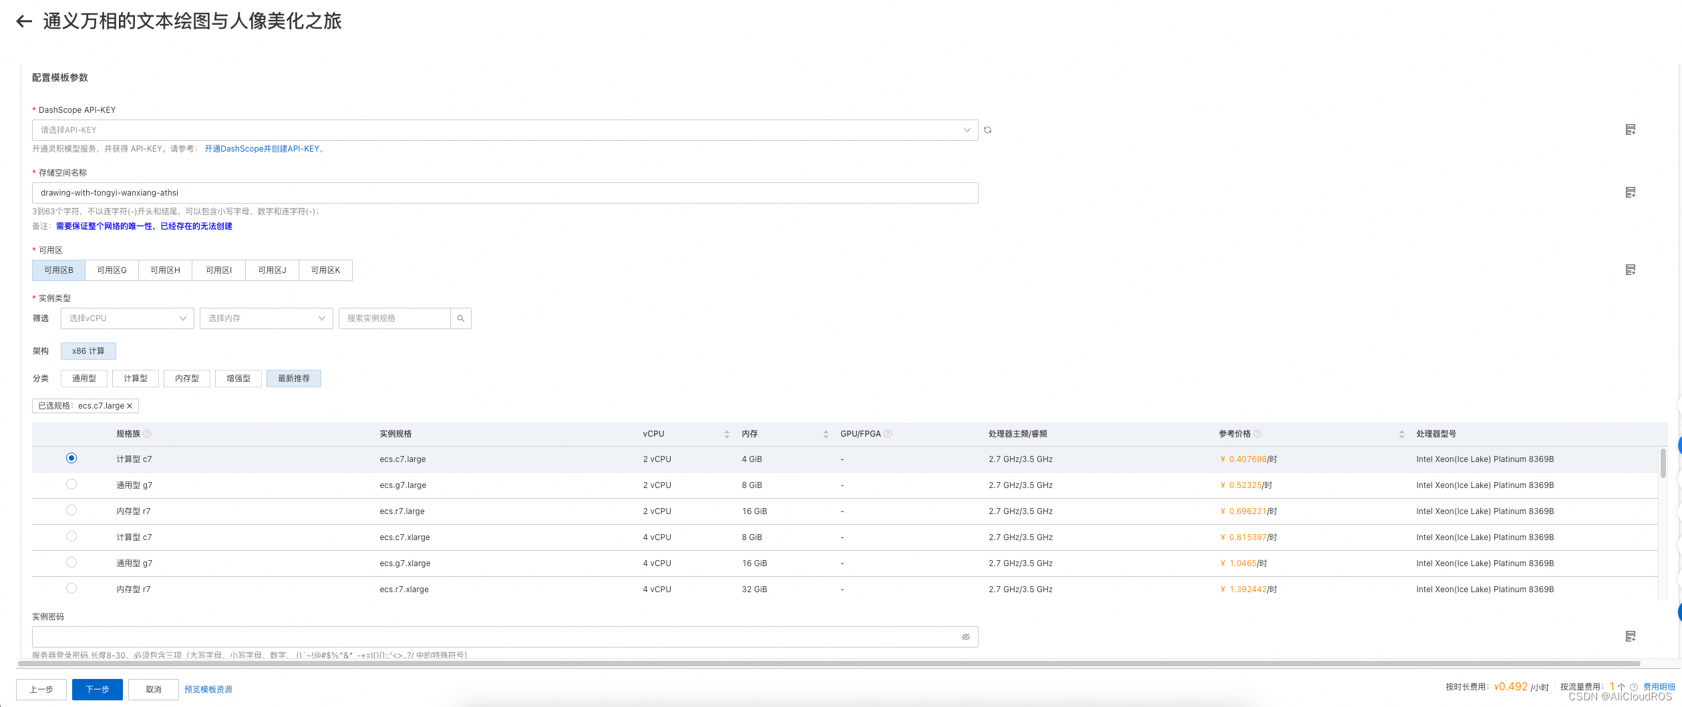The image size is (1682, 707).
Task: Go back using the arrow icon
Action: [x=24, y=21]
